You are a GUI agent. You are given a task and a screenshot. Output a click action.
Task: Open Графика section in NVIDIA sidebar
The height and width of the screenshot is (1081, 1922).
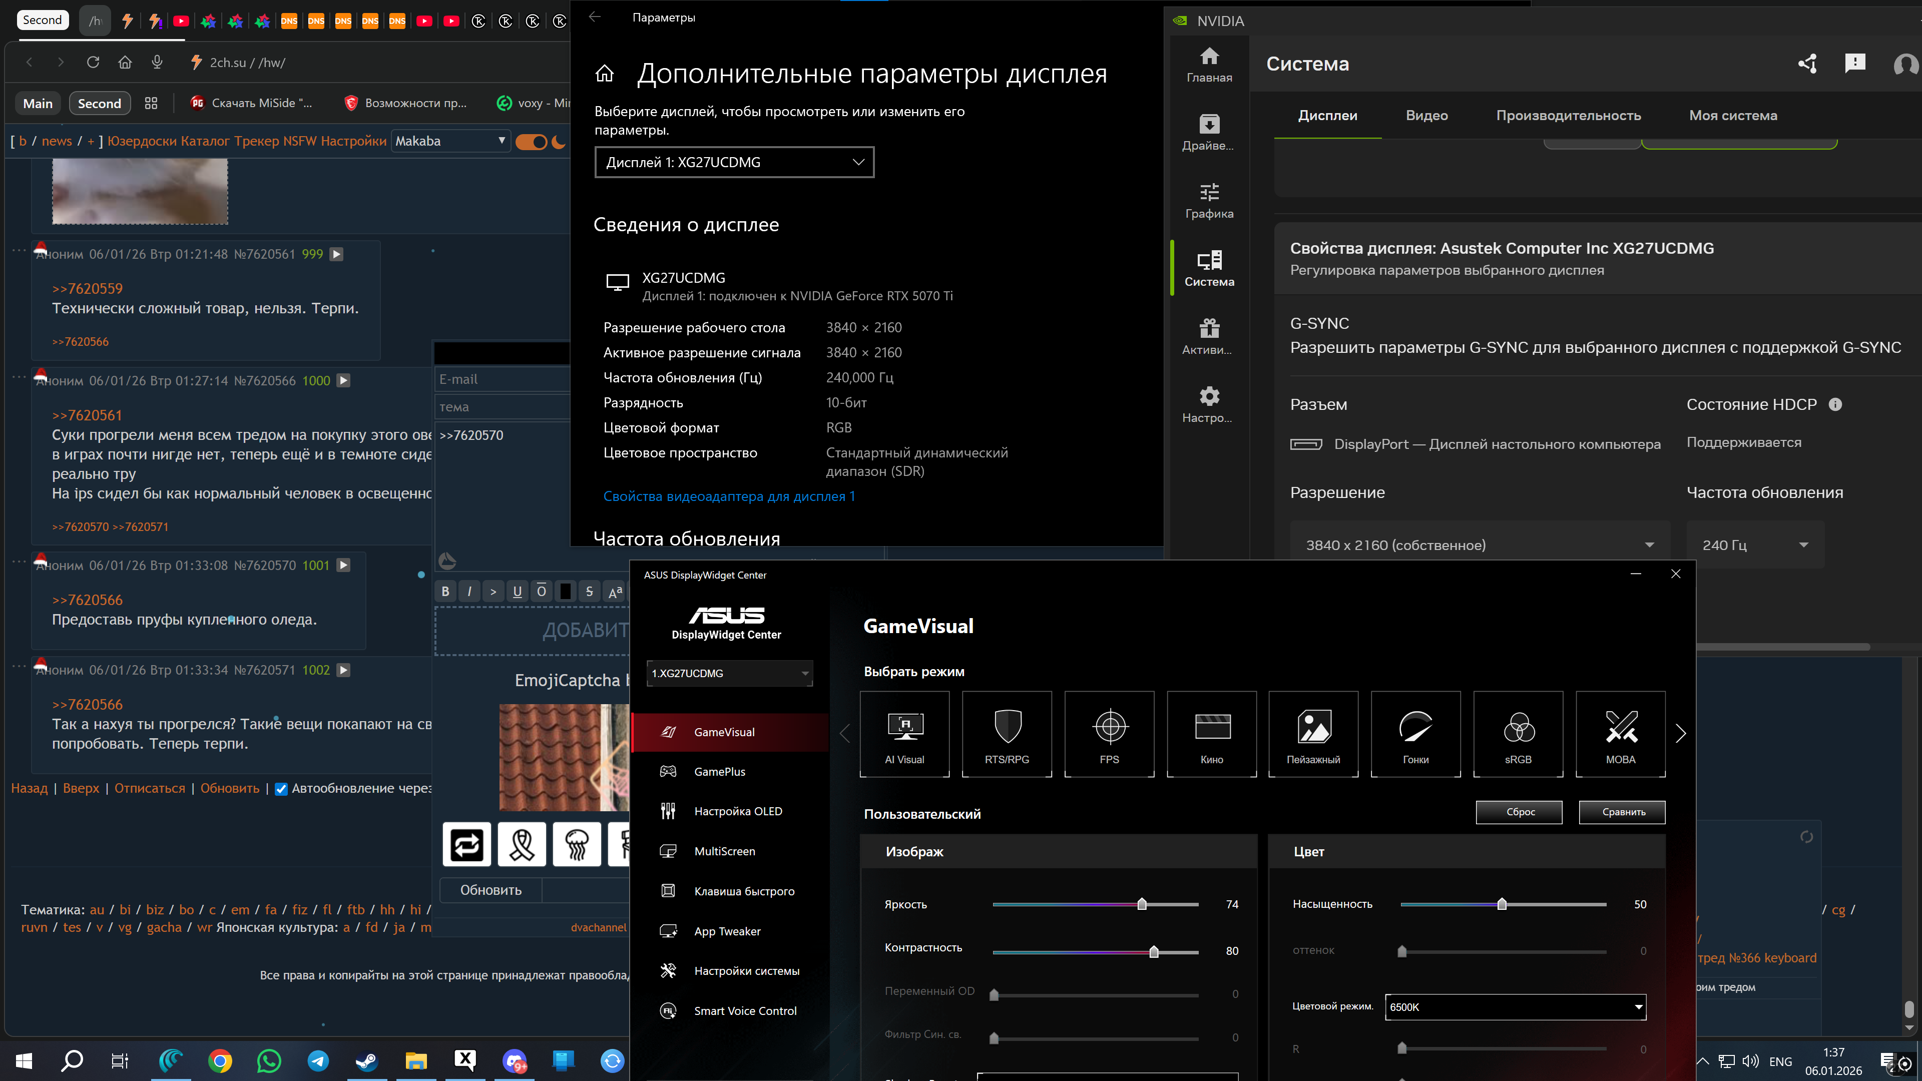(x=1209, y=200)
